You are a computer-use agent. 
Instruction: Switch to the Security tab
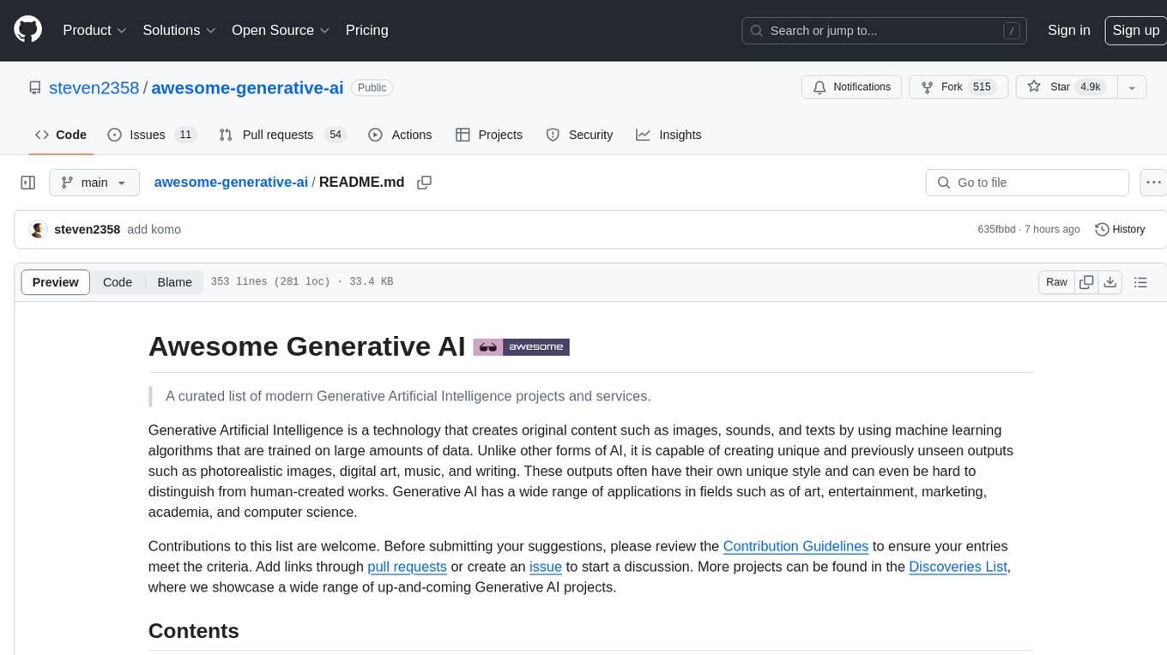pos(580,135)
